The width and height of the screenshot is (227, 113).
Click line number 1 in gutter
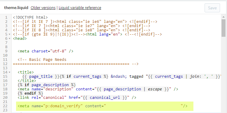pyautogui.click(x=6, y=17)
